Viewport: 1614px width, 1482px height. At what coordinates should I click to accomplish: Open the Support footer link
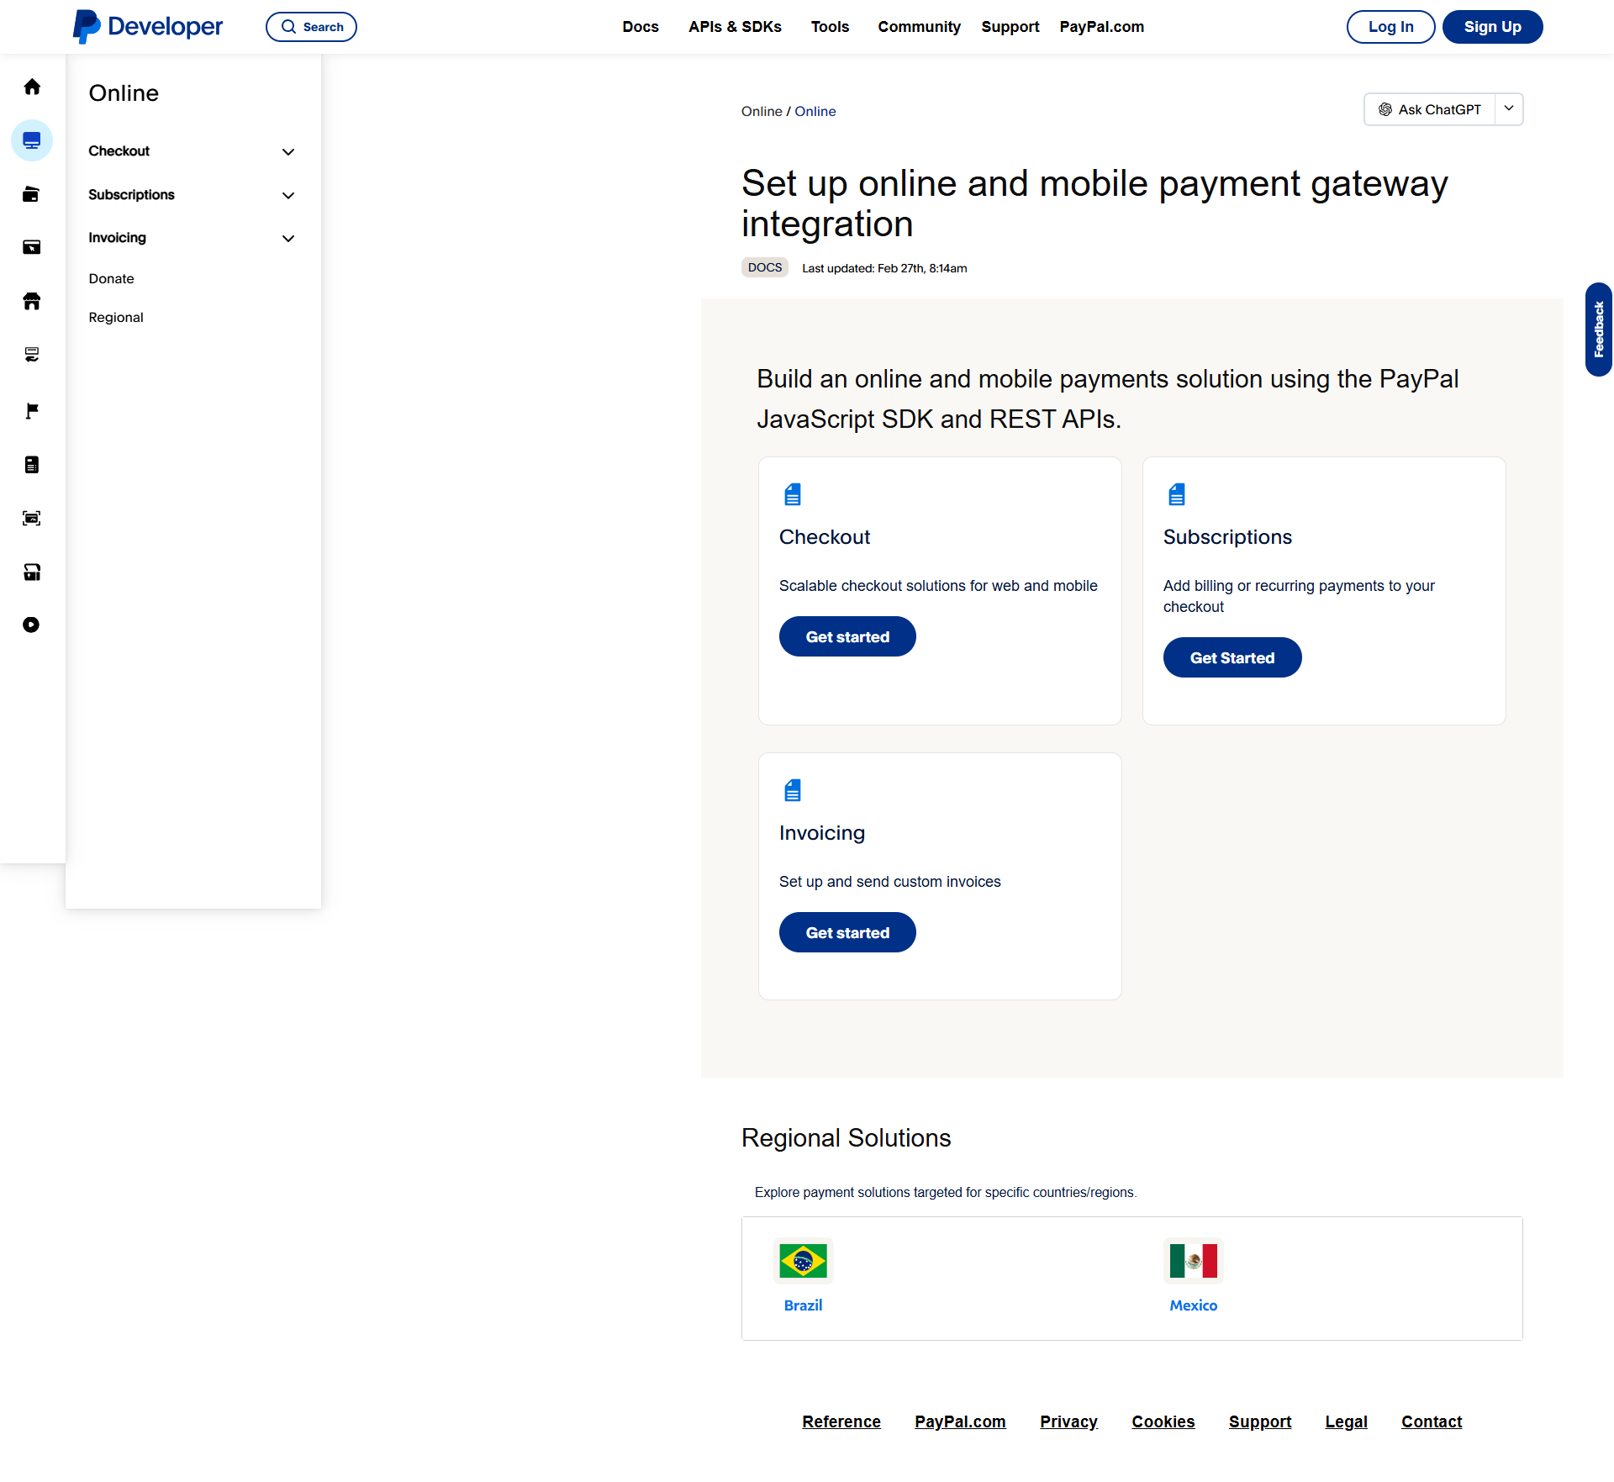[x=1259, y=1421]
